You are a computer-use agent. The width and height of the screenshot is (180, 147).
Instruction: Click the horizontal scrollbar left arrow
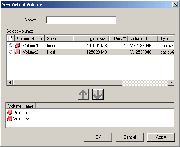pyautogui.click(x=10, y=82)
